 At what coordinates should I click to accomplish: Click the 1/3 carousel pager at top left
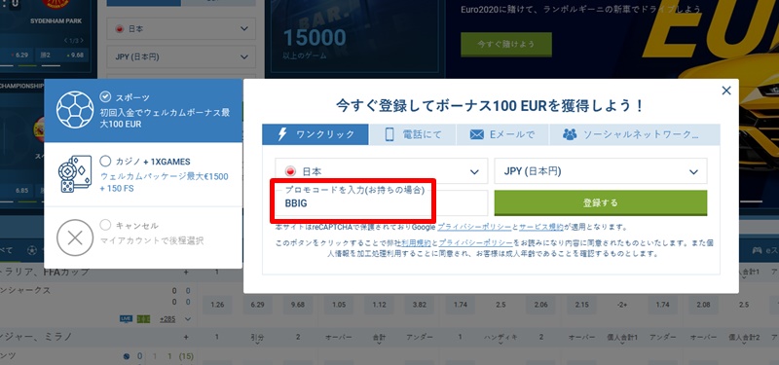74,40
